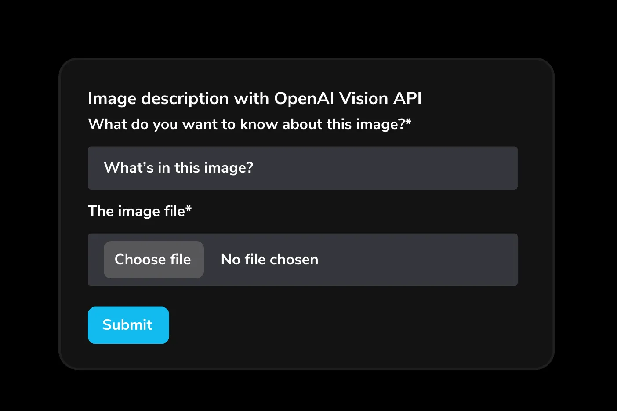The height and width of the screenshot is (411, 617).
Task: Click inside the question text input
Action: 302,168
